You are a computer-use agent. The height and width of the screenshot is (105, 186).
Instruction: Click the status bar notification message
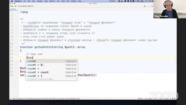pos(46,99)
